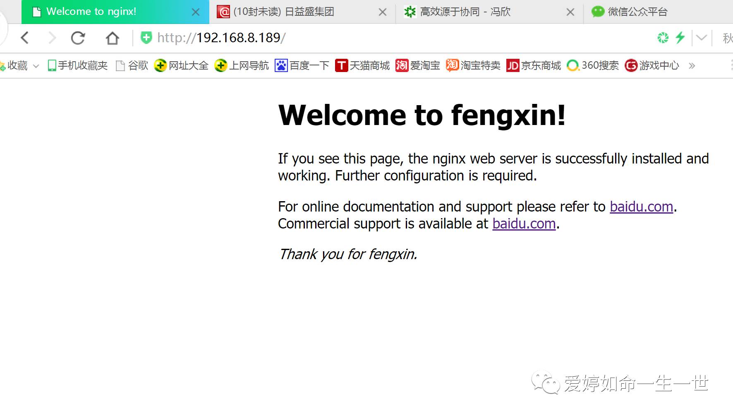This screenshot has width=733, height=416.
Task: Close the 日益盛集团 mail tab
Action: coord(383,12)
